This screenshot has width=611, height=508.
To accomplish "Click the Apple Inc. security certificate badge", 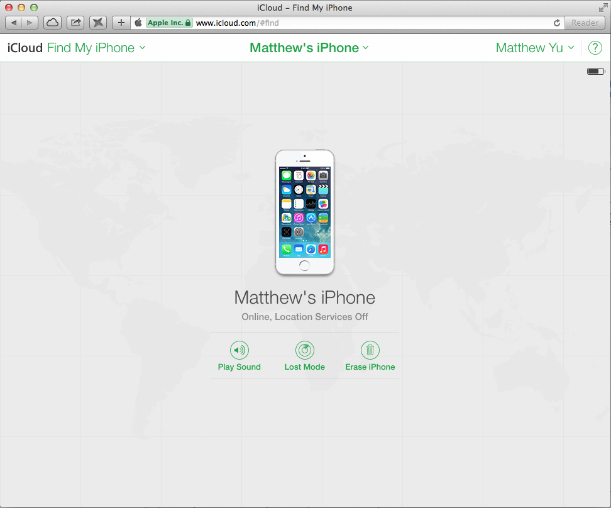I will (x=169, y=23).
